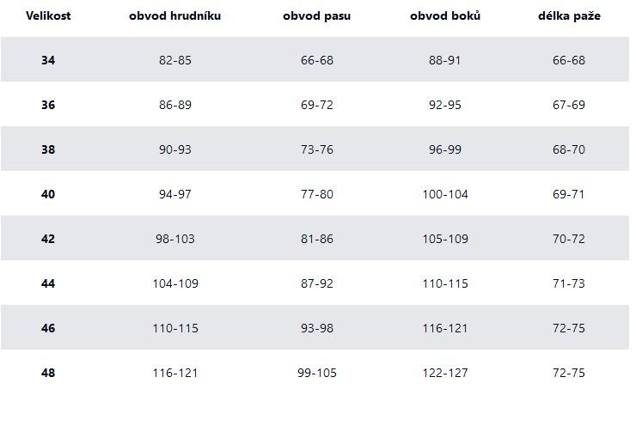Click the obvod hrudníku column header
The height and width of the screenshot is (438, 636).
tap(174, 15)
